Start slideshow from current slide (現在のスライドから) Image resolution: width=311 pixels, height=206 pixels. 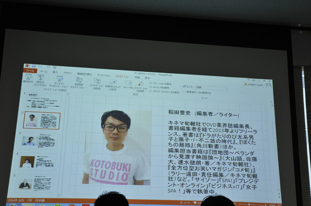tap(40, 80)
